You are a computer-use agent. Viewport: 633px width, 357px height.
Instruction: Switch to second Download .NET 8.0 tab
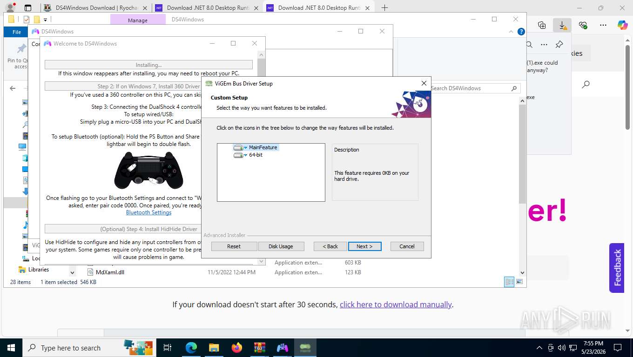(319, 8)
